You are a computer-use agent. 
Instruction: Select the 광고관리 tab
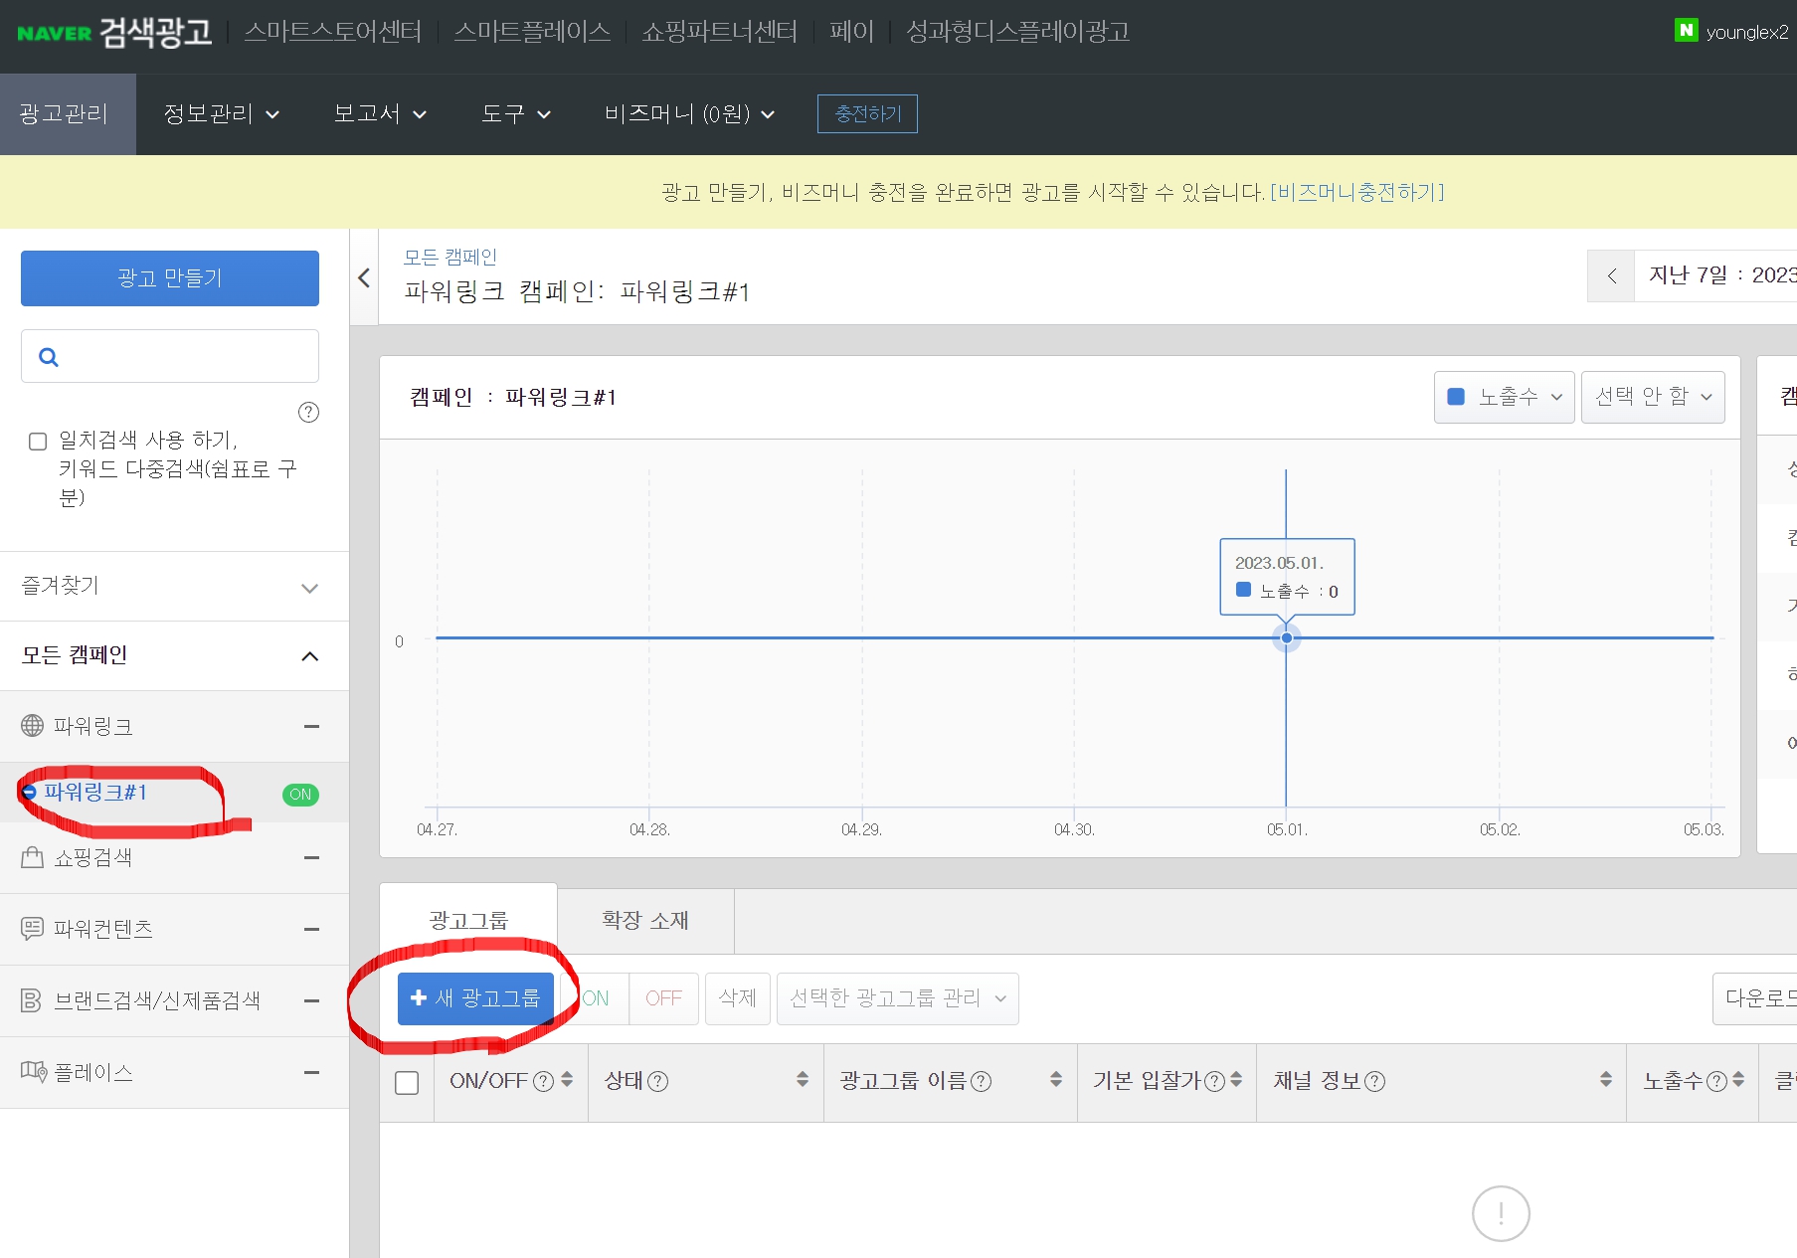[x=68, y=114]
